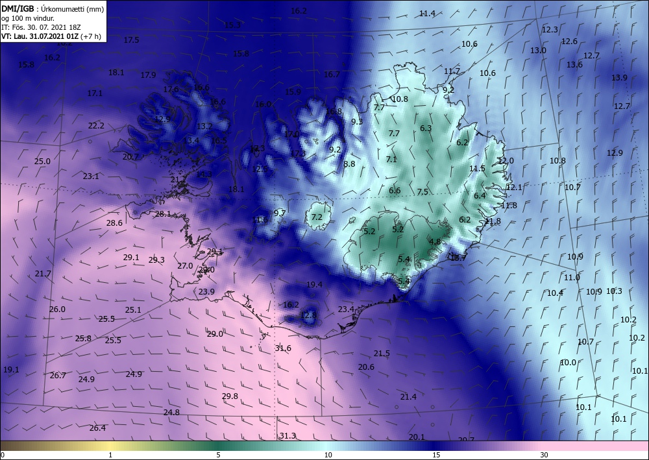Select the 20.1 value label

[417, 437]
